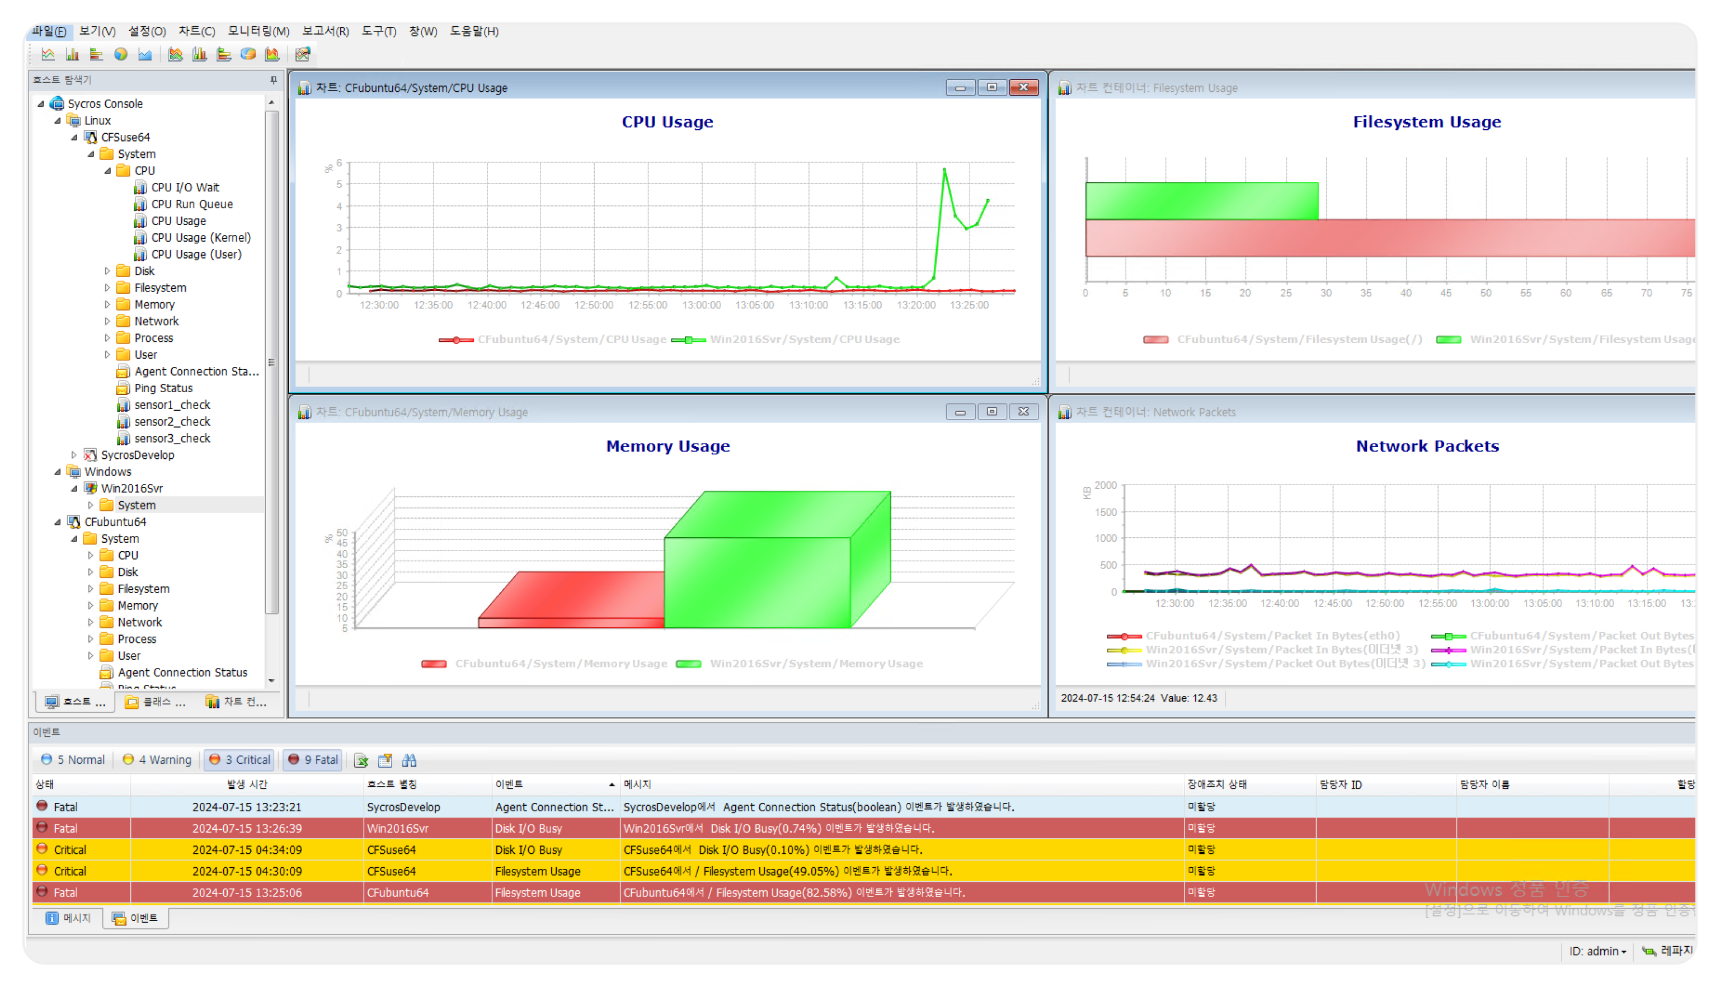1720x987 pixels.
Task: Open the event filter icon
Action: tap(386, 760)
